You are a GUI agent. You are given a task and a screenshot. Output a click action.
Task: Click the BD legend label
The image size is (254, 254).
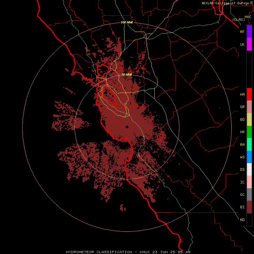[242, 120]
